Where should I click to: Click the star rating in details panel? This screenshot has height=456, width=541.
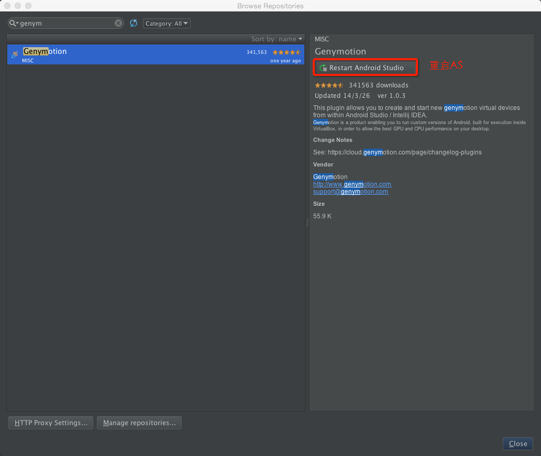pos(329,85)
